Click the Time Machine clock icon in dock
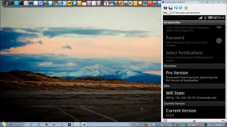 [45, 3]
